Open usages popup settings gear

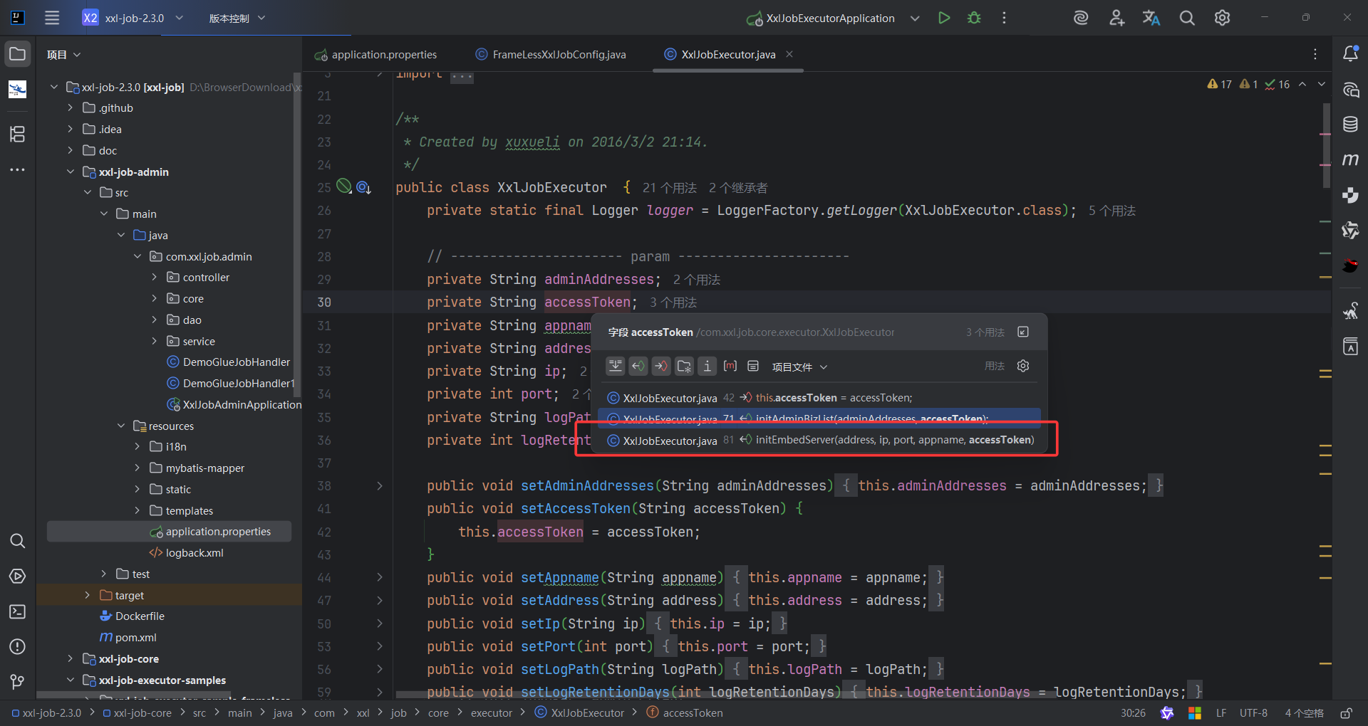click(1023, 366)
